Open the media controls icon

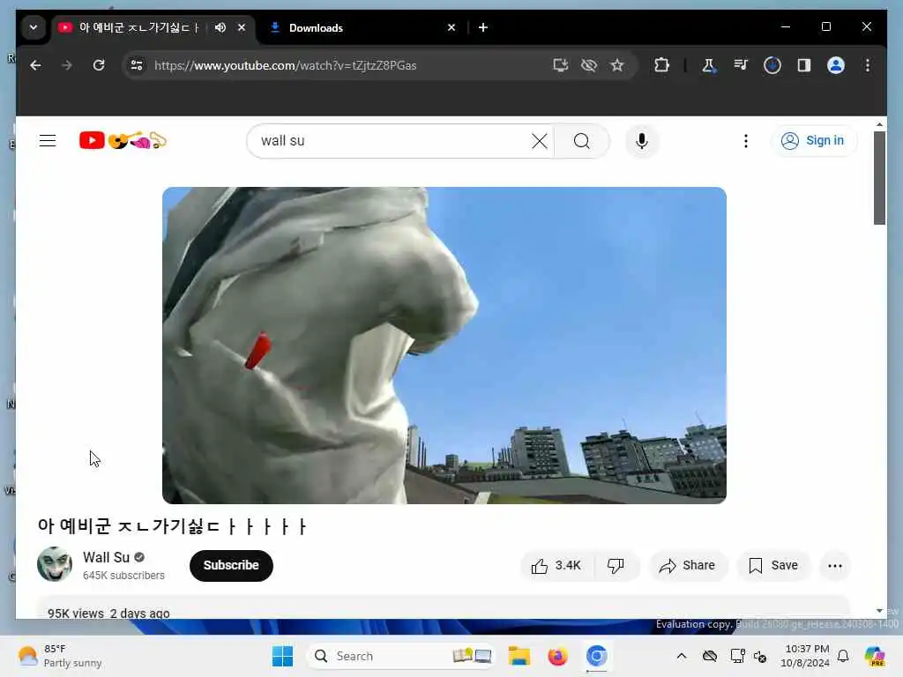pos(741,65)
